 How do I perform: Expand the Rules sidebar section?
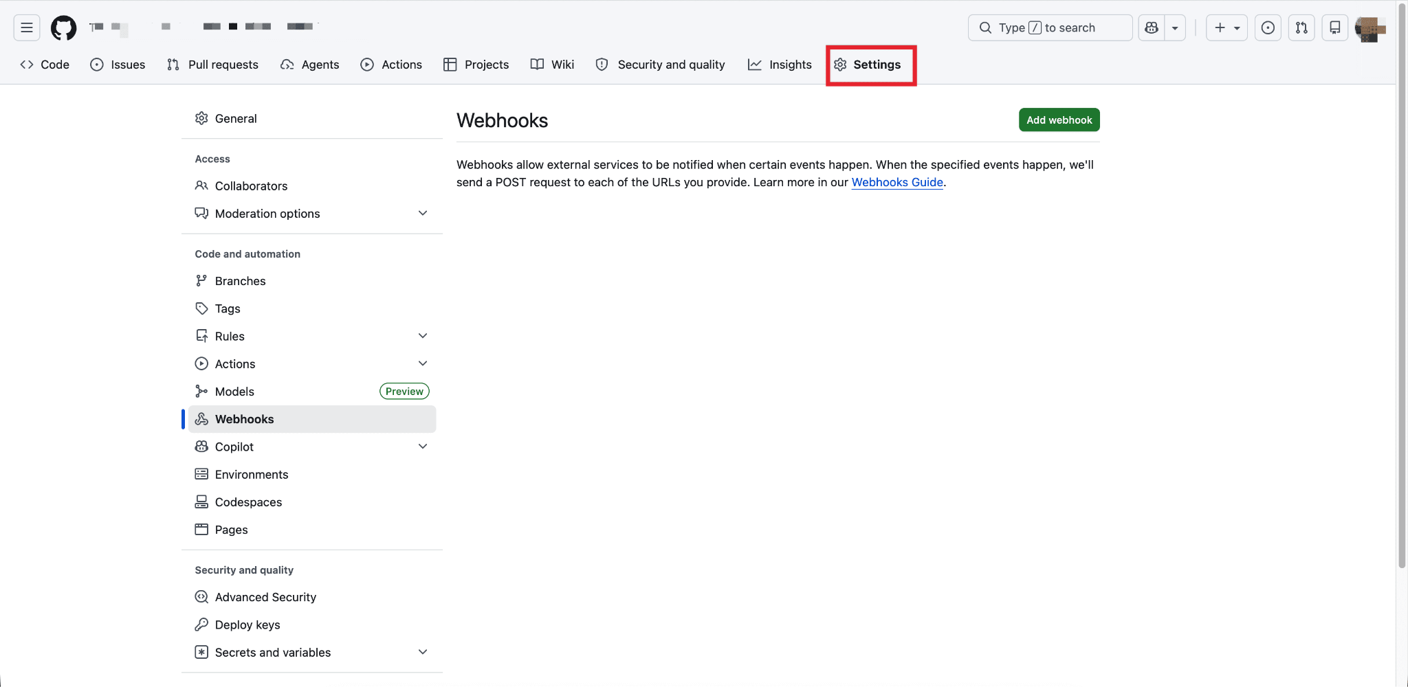click(422, 336)
